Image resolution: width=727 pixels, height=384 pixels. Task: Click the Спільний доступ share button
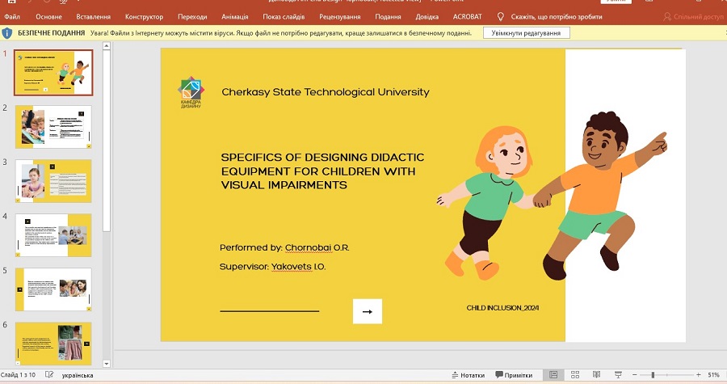[x=693, y=17]
